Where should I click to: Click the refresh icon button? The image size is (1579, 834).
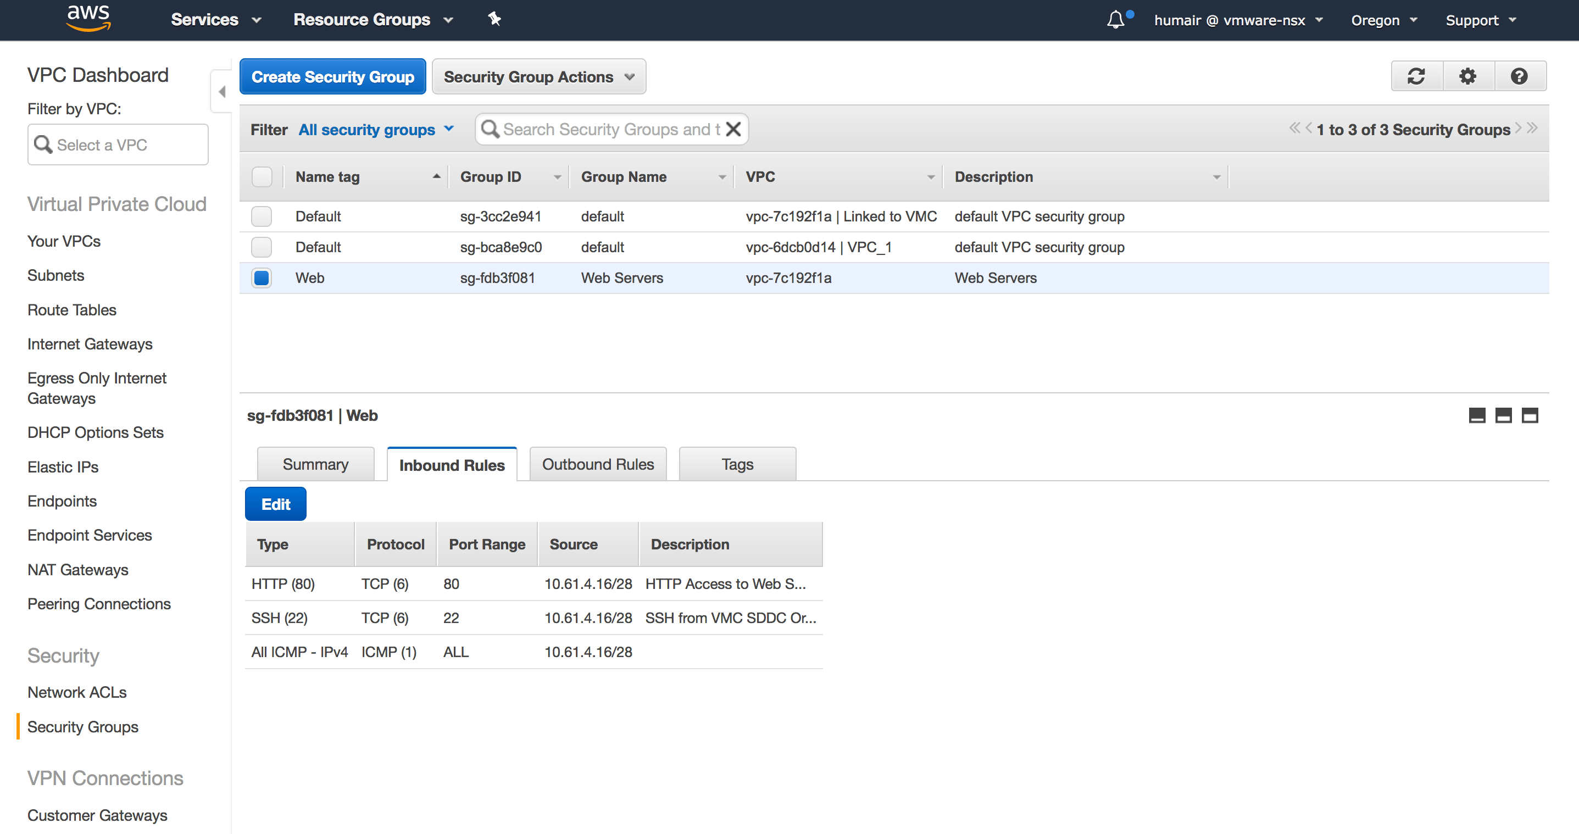[x=1416, y=76]
